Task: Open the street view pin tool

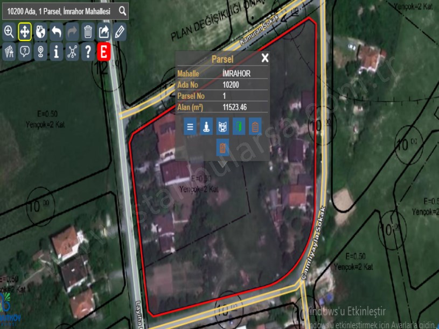Action: [40, 52]
